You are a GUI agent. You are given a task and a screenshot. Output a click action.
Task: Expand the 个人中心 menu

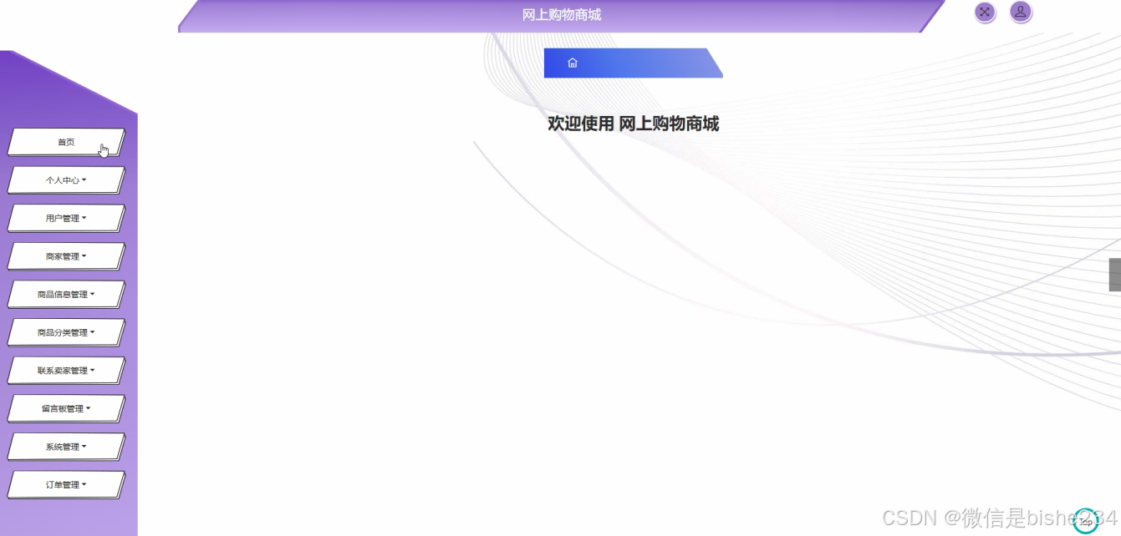66,180
